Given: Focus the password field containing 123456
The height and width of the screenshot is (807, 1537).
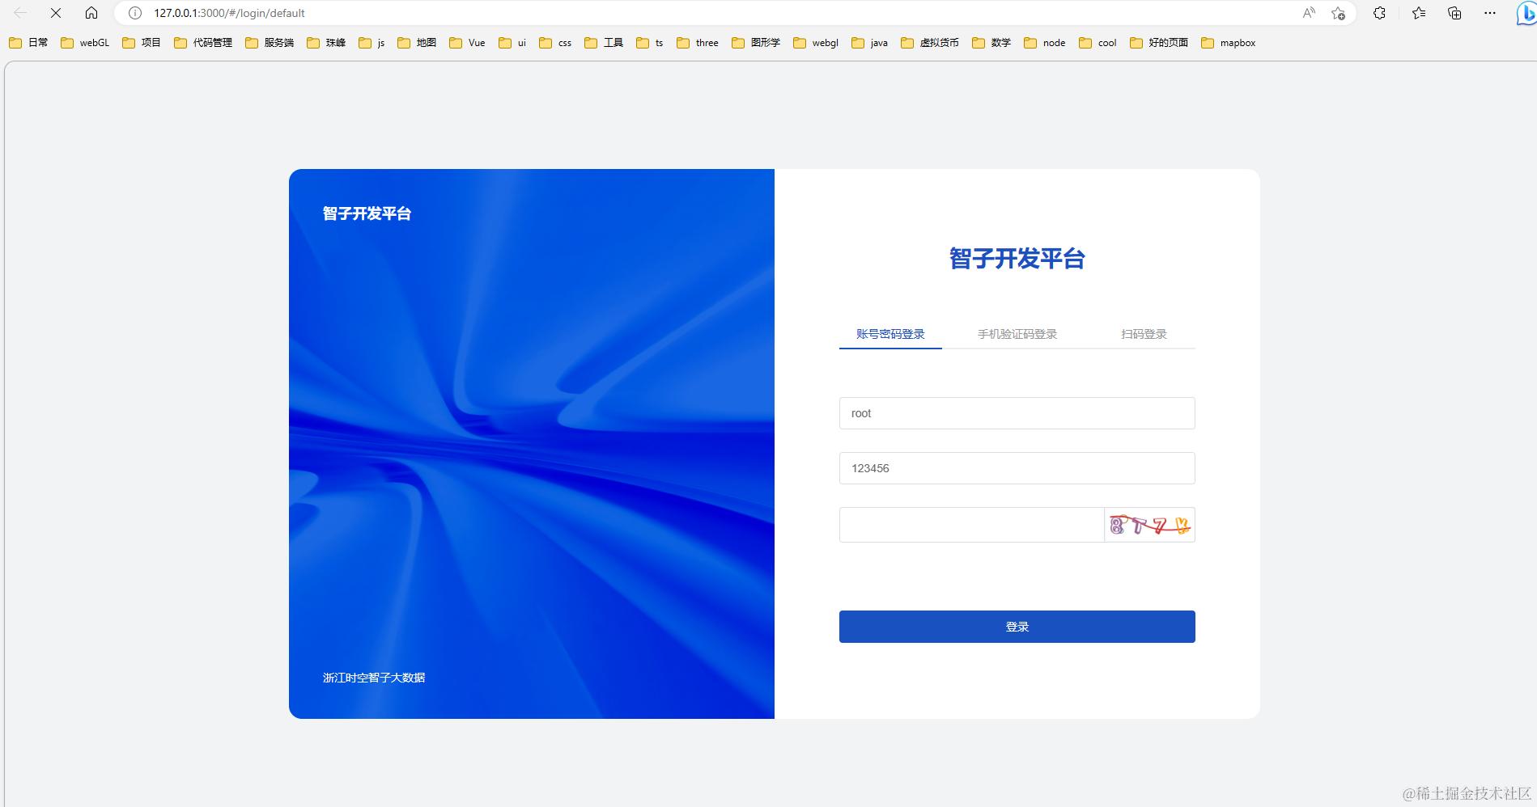Looking at the screenshot, I should tap(1017, 468).
